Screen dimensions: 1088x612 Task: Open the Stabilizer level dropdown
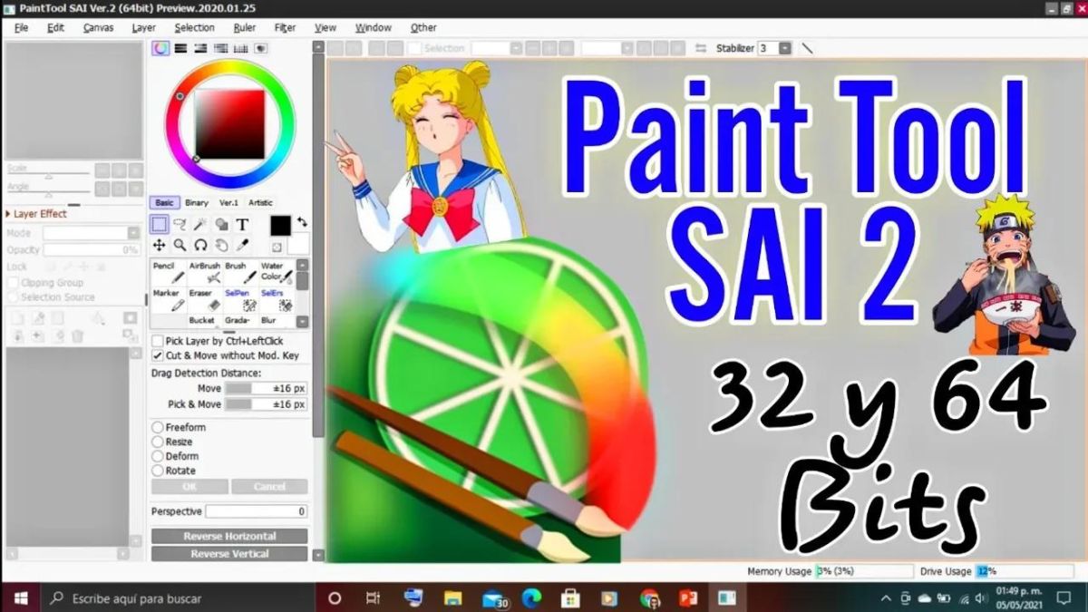tap(785, 48)
